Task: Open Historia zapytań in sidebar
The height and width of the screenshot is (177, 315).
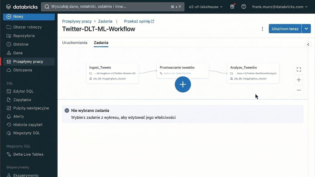Action: 28,125
